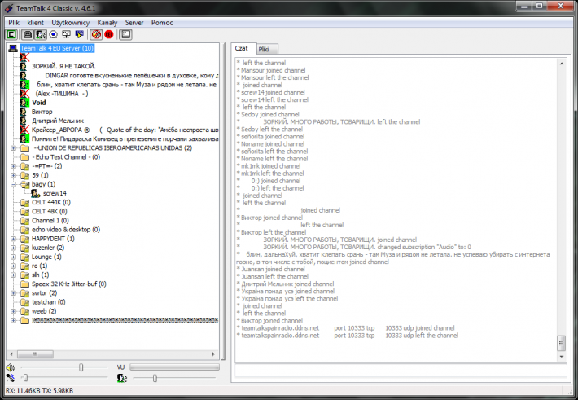Toggle desktop access cursor icon

(79, 34)
